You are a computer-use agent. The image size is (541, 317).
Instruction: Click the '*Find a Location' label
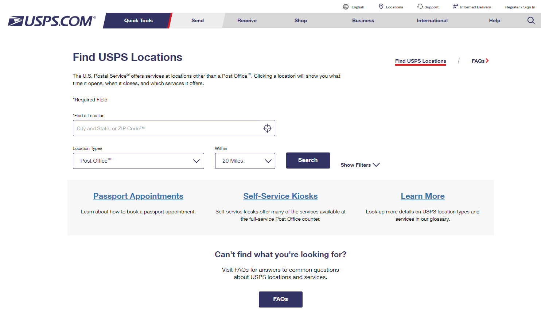(89, 116)
